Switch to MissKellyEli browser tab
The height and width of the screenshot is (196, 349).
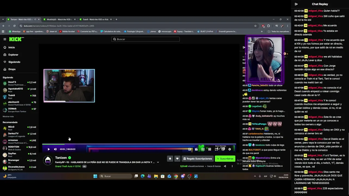tap(59, 19)
